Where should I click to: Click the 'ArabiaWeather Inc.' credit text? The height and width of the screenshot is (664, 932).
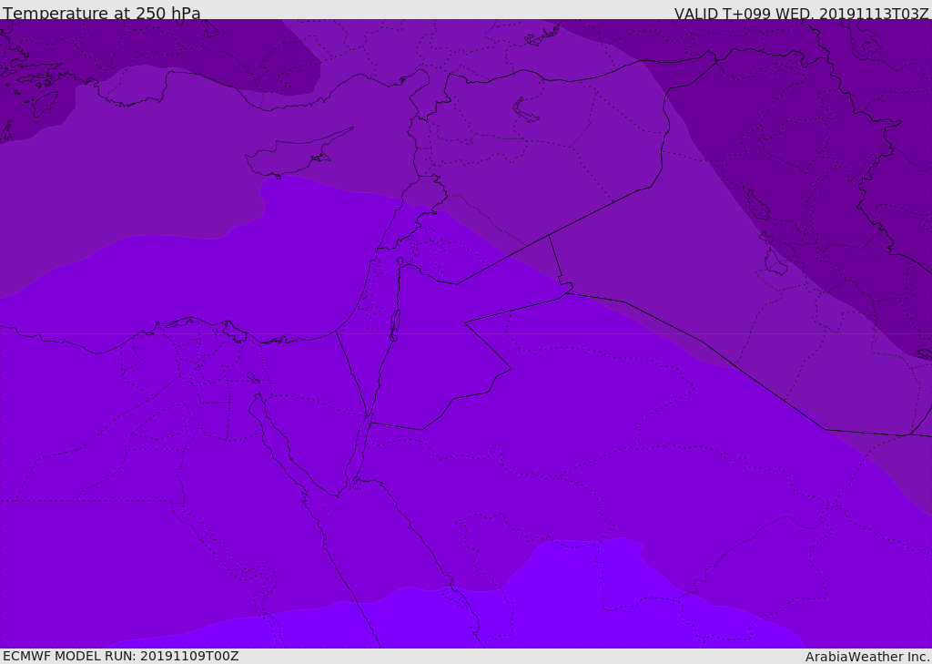(x=866, y=657)
